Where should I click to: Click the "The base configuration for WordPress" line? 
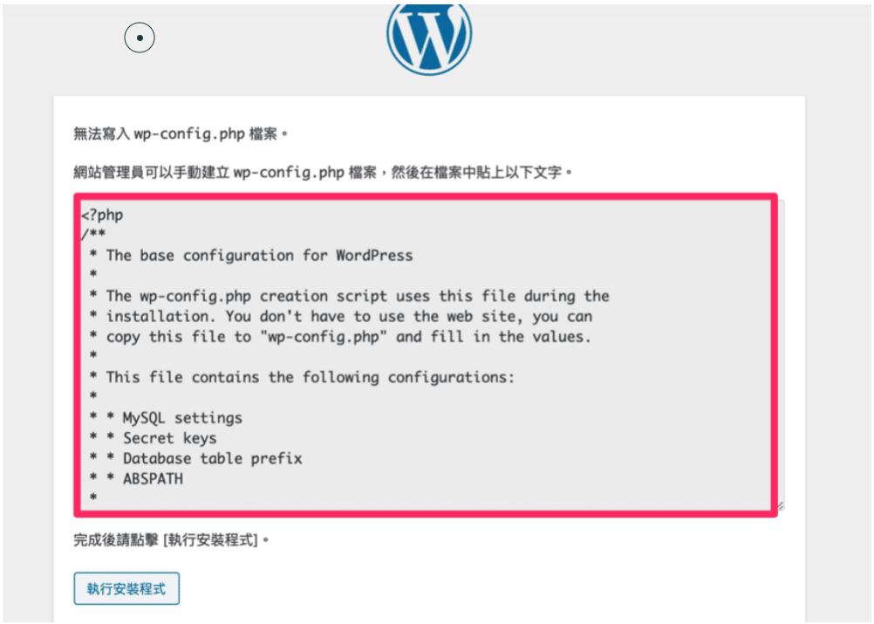259,256
